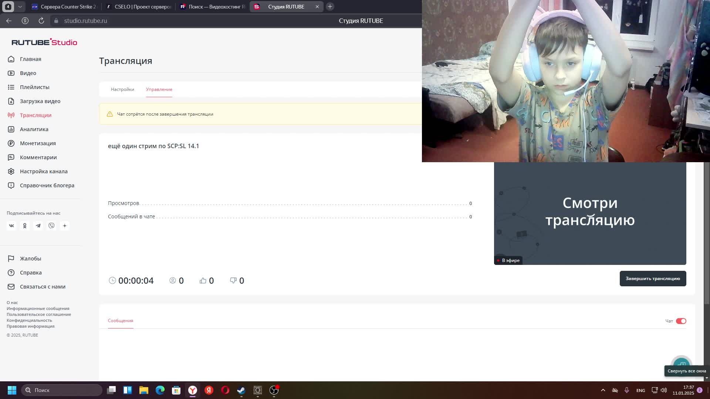Screen dimensions: 710x399
Task: Open the Odnoklassniki social icon
Action: [x=25, y=226]
